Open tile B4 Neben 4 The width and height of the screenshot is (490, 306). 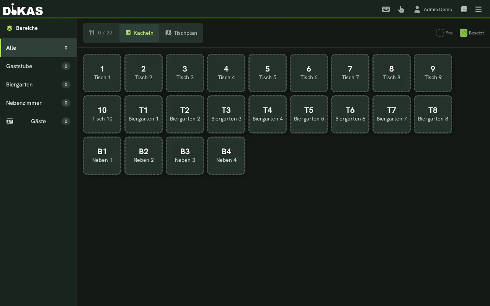click(226, 156)
